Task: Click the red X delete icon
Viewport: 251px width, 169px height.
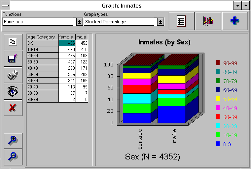Action: pos(13,108)
